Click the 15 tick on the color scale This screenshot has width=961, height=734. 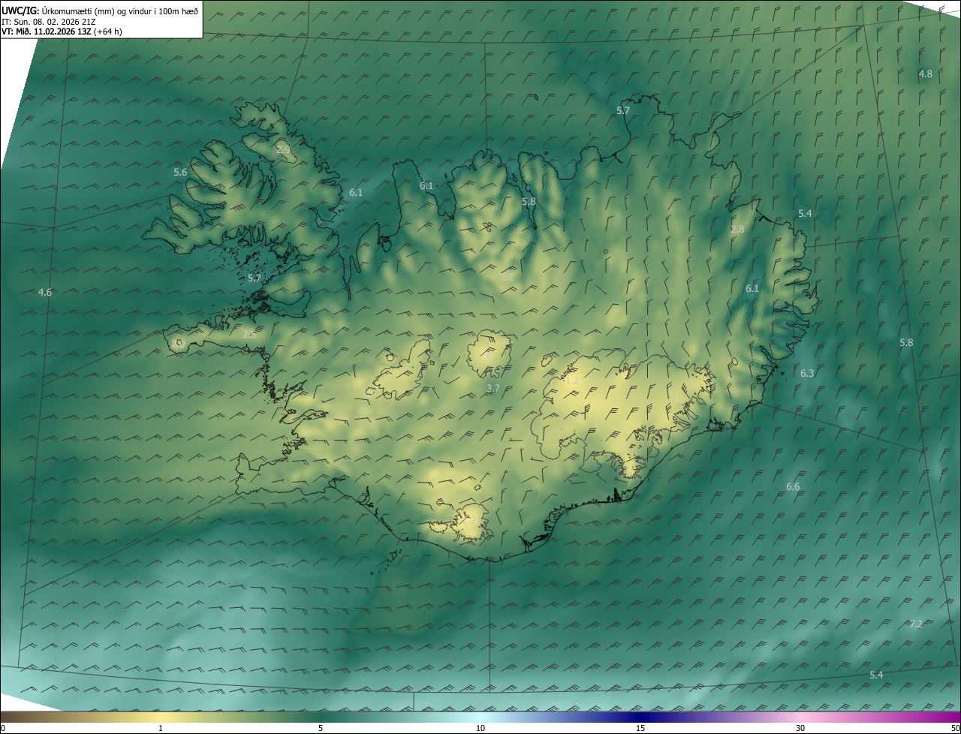pyautogui.click(x=640, y=728)
